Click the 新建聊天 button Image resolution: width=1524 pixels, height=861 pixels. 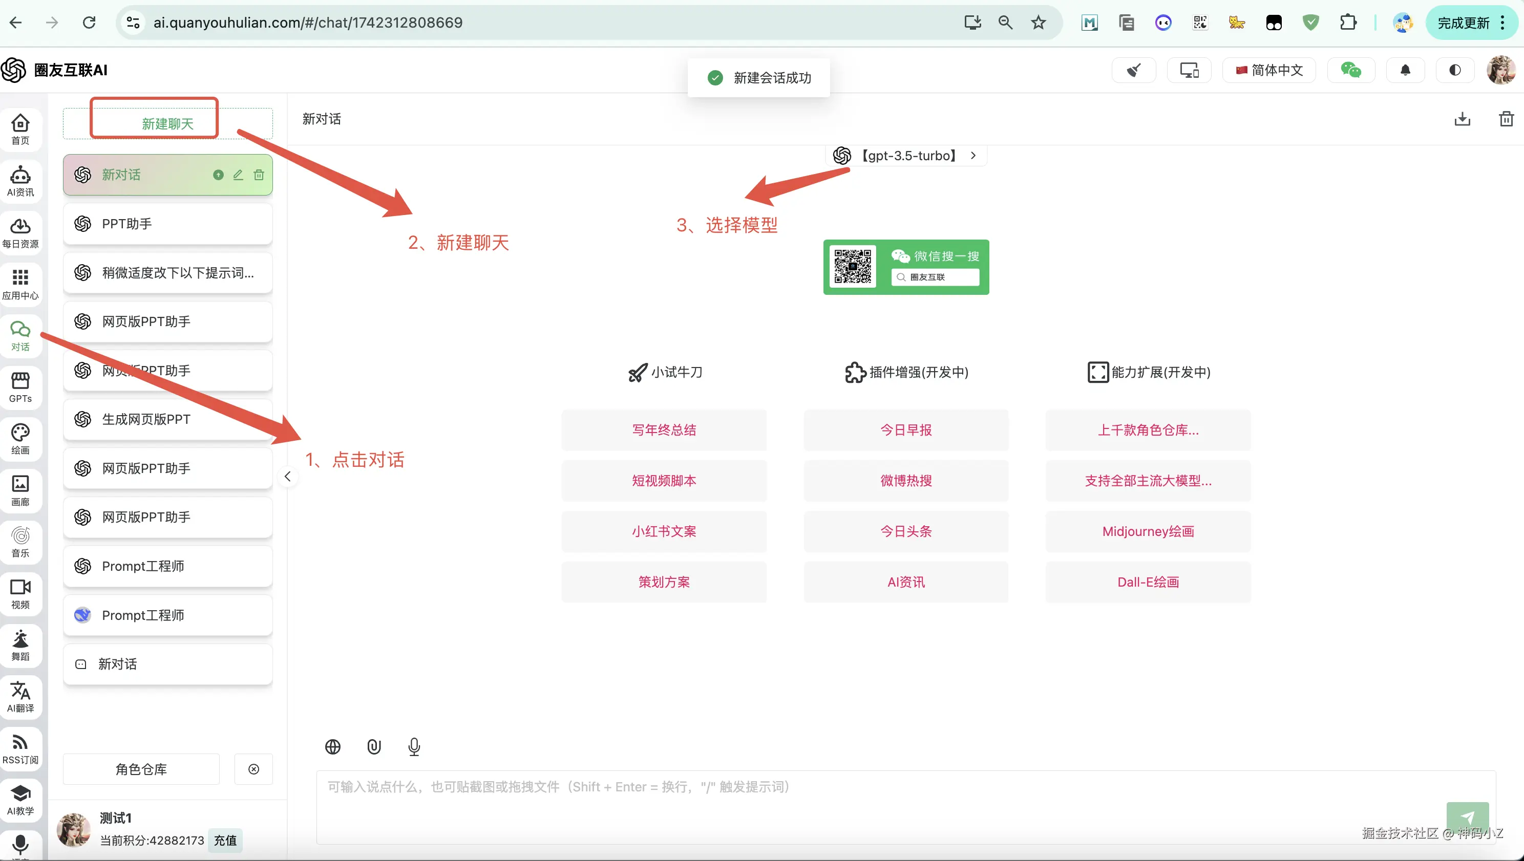(x=167, y=123)
